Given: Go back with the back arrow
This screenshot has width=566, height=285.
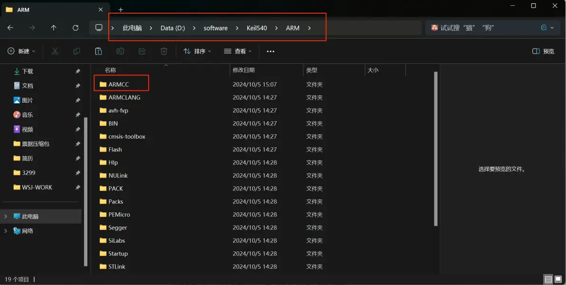Looking at the screenshot, I should [x=10, y=28].
